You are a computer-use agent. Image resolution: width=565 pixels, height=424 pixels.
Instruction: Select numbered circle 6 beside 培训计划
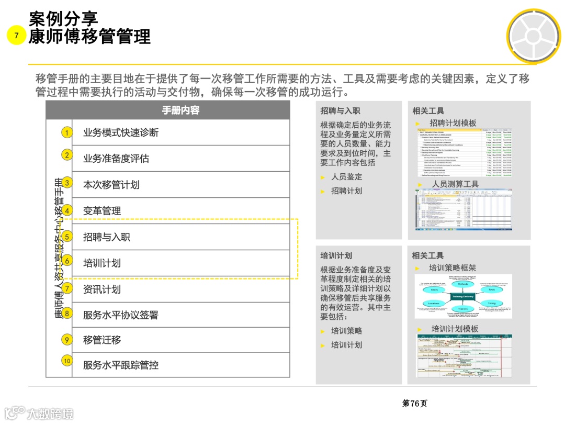click(66, 261)
